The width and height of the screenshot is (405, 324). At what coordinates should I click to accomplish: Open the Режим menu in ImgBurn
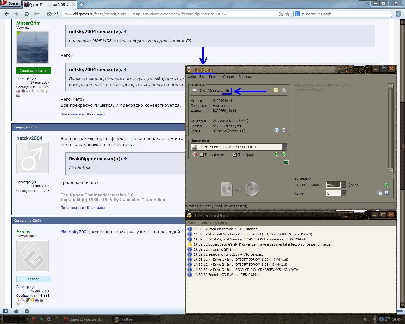pyautogui.click(x=214, y=77)
